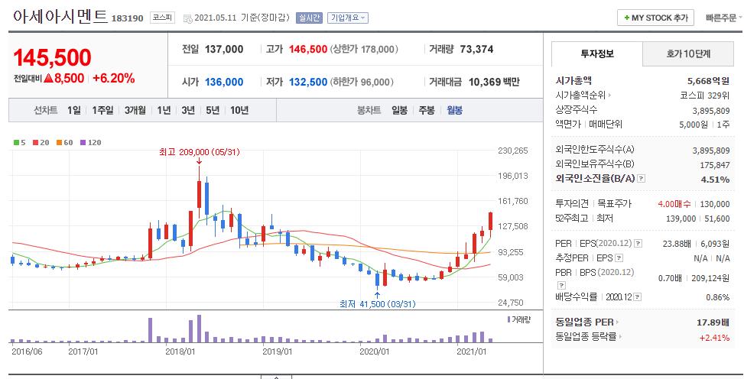Image resolution: width=744 pixels, height=379 pixels.
Task: Select 1주일 line chart period
Action: pyautogui.click(x=102, y=110)
